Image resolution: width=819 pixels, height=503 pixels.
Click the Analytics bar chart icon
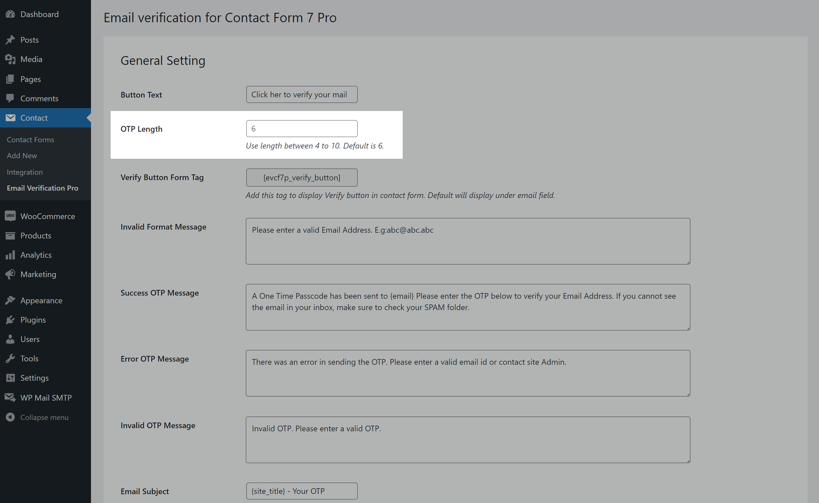click(10, 255)
